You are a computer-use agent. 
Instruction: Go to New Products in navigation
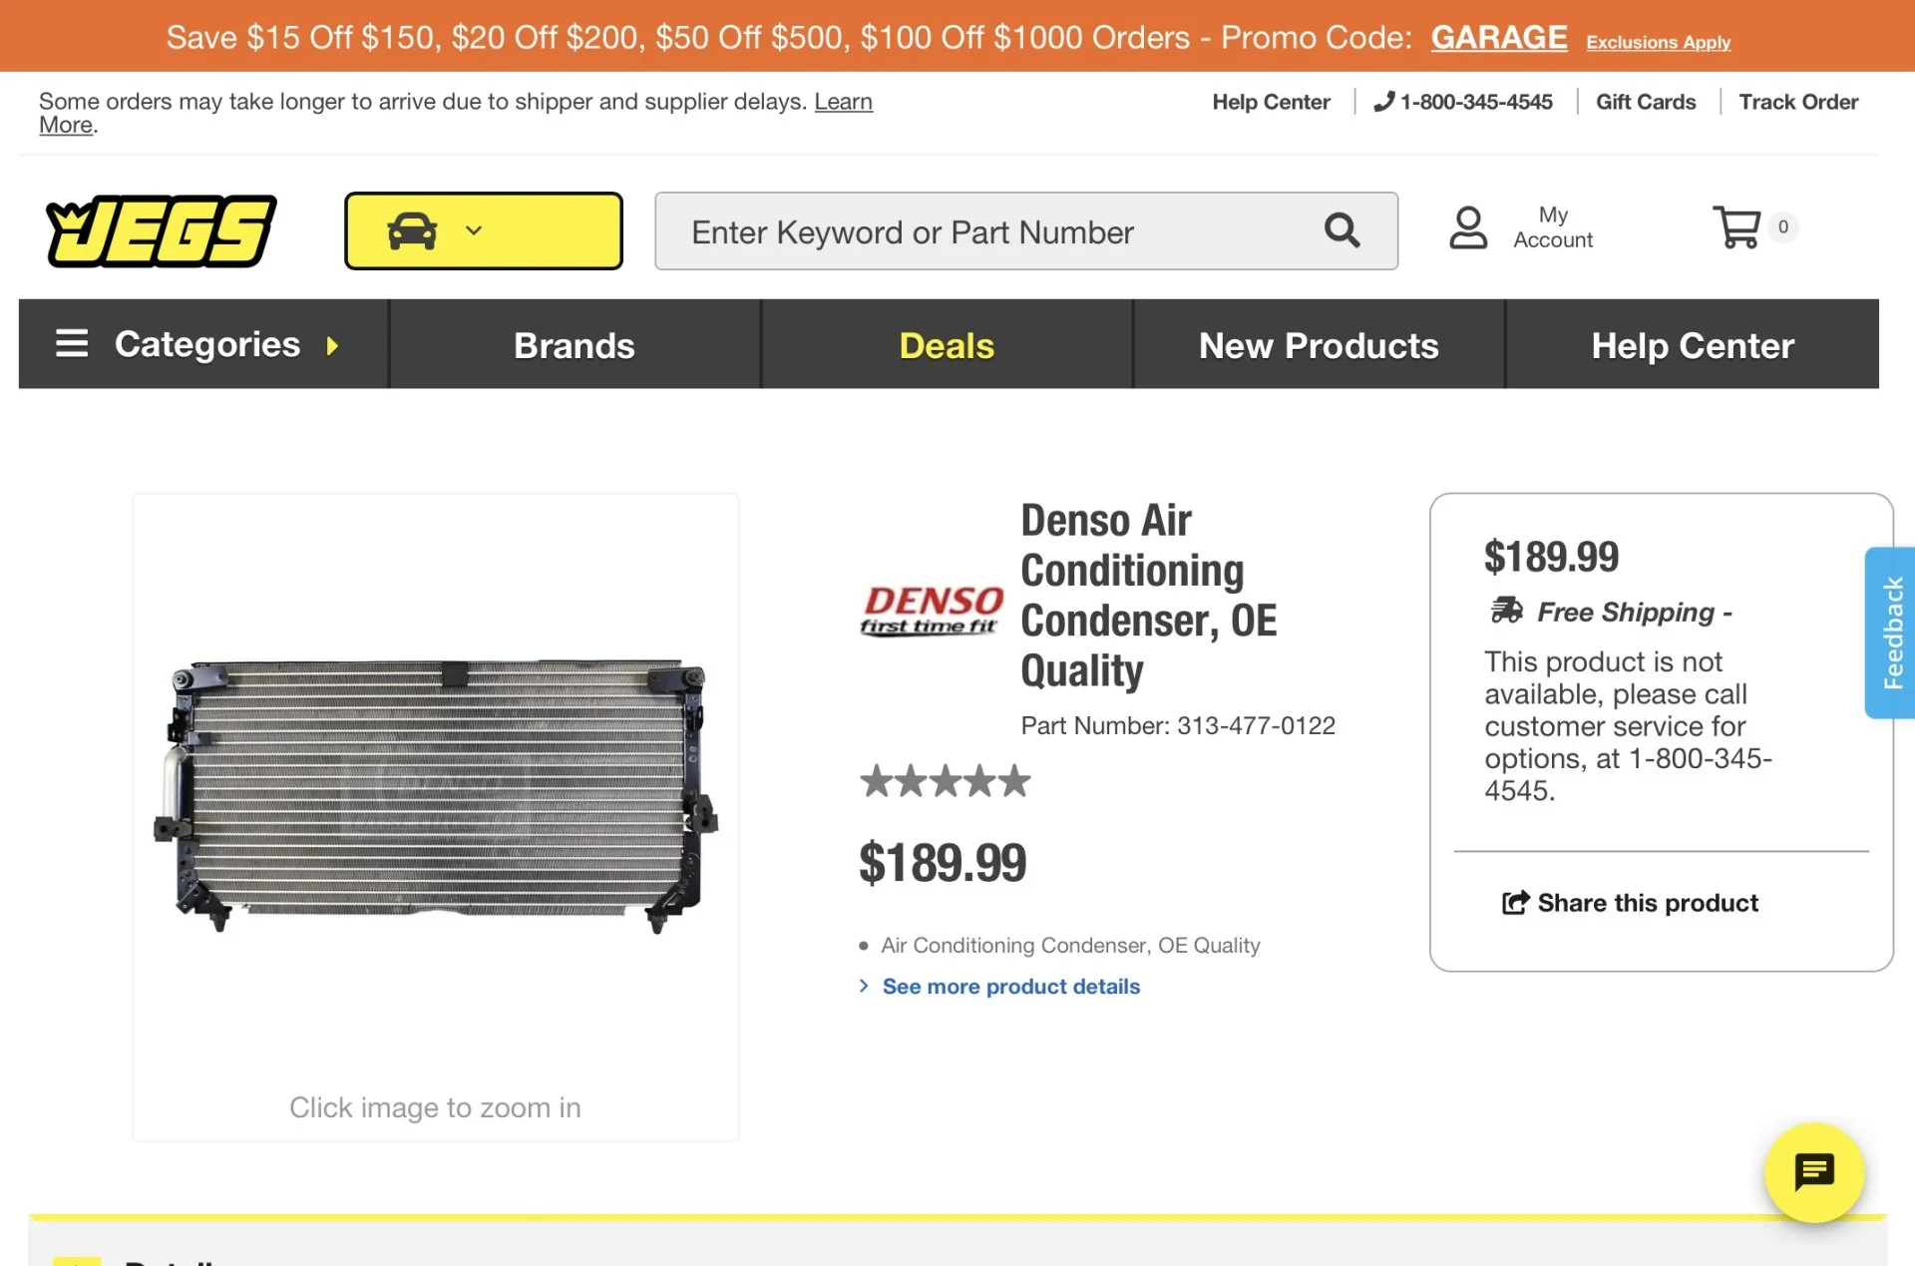1318,345
